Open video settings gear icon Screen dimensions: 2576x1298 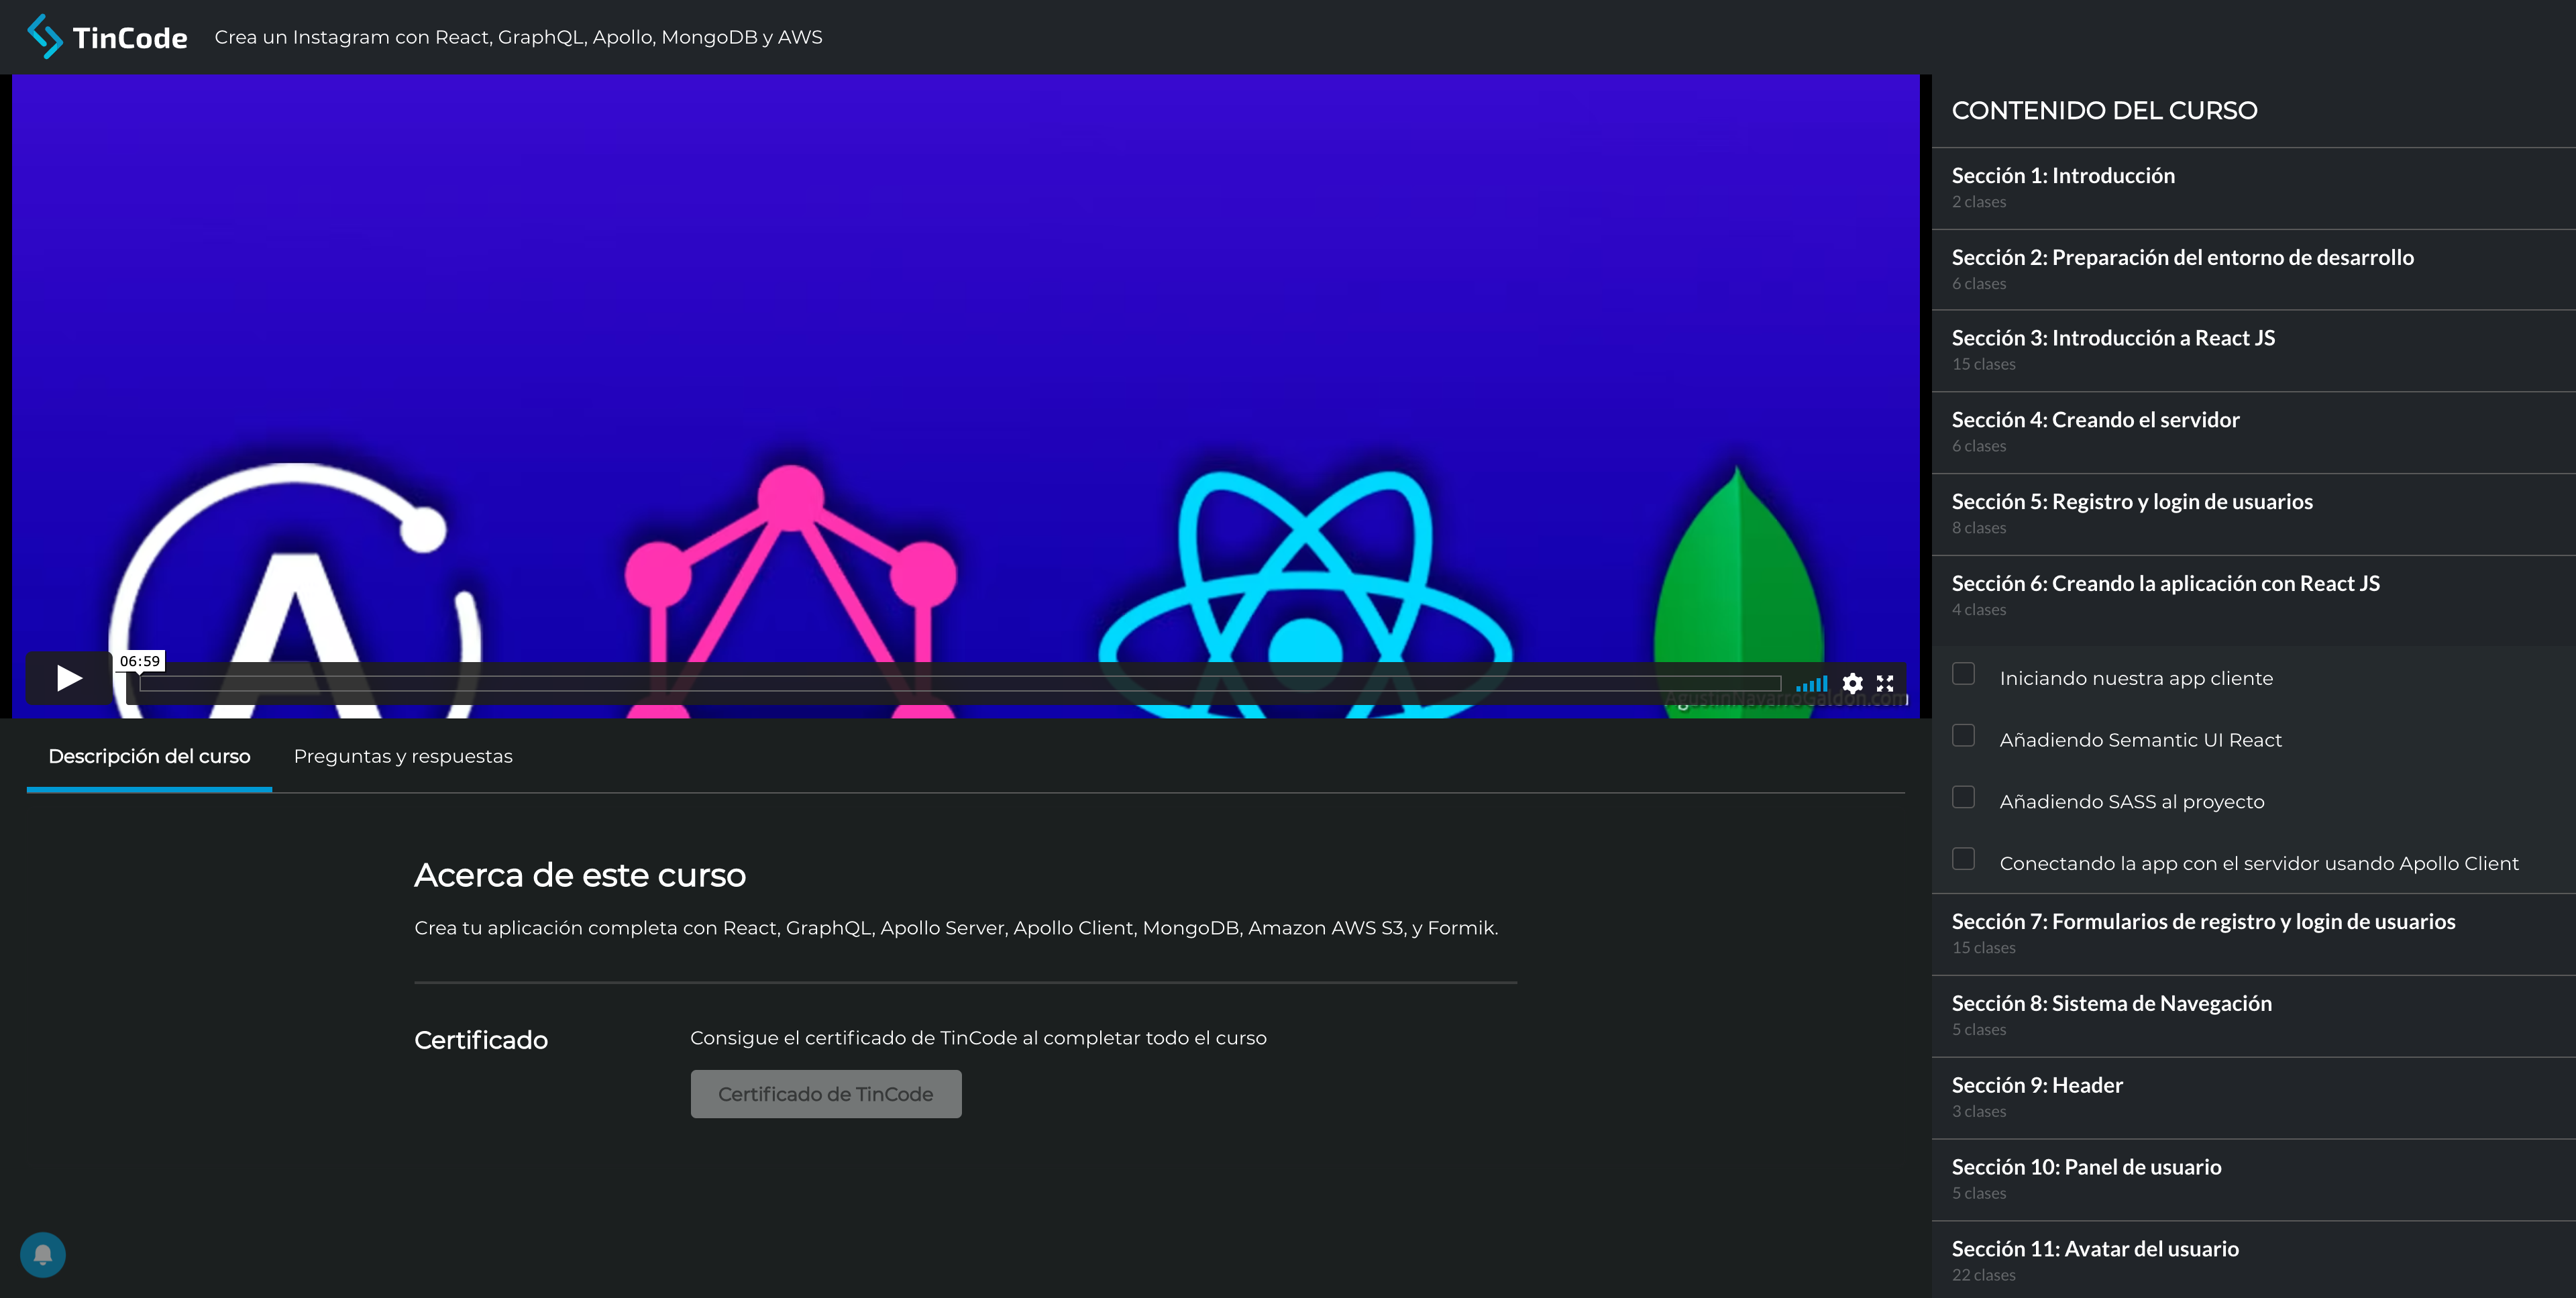1852,683
